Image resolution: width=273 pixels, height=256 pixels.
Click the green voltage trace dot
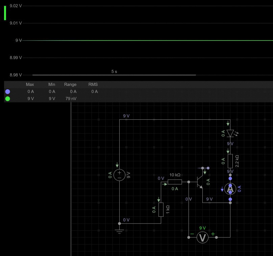8,99
